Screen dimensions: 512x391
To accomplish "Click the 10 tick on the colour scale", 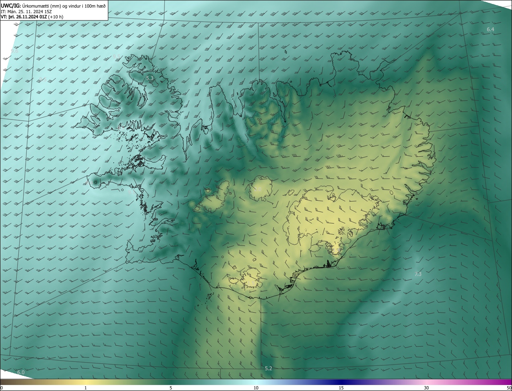I will tap(256, 388).
